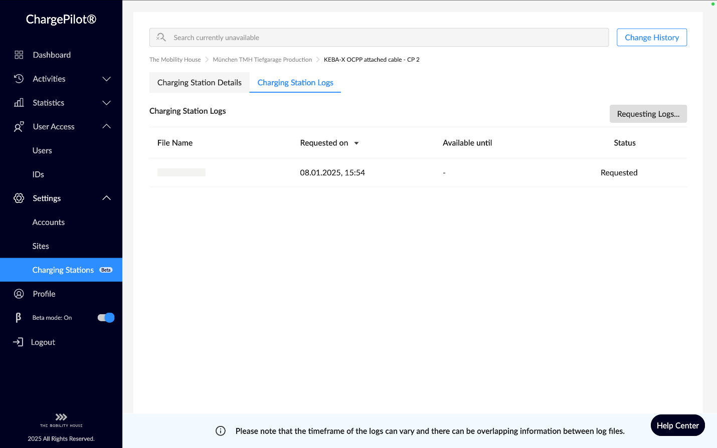Click the Logout arrow icon

click(18, 342)
